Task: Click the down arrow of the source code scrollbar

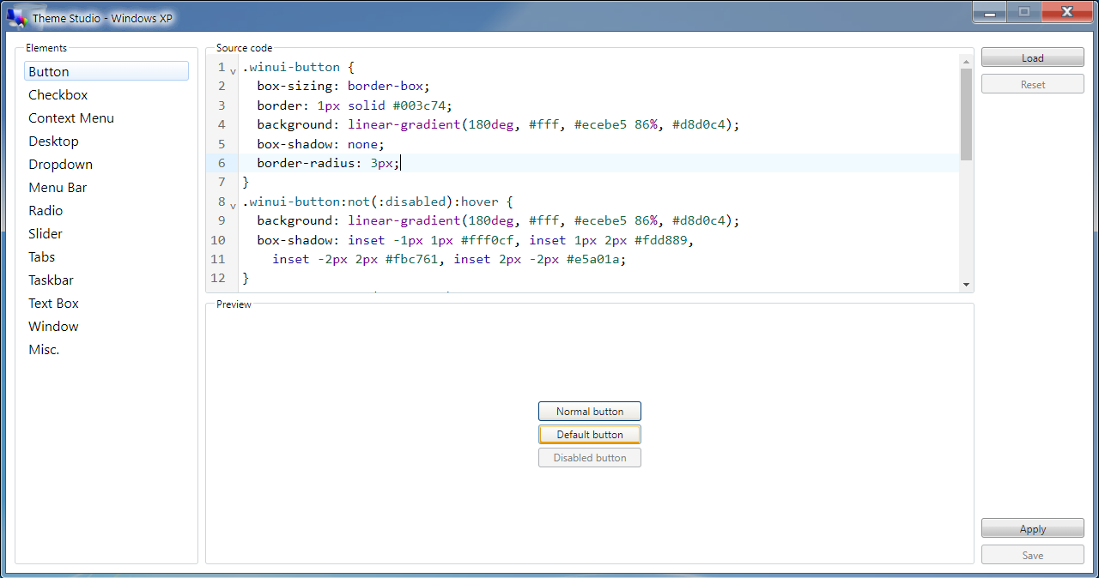Action: point(965,285)
